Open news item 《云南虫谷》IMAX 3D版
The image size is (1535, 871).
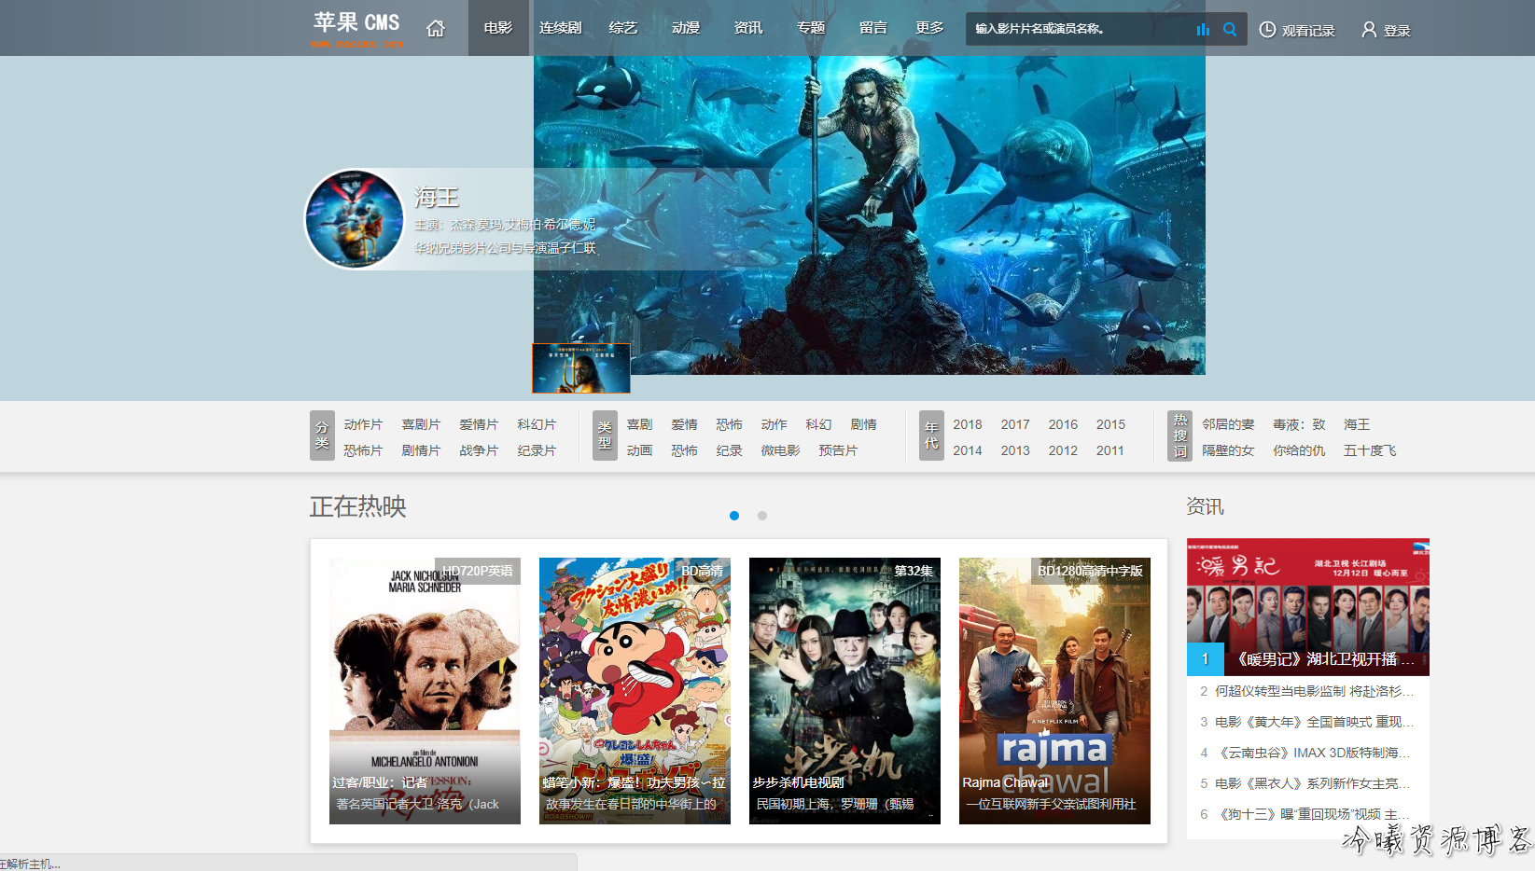1314,753
